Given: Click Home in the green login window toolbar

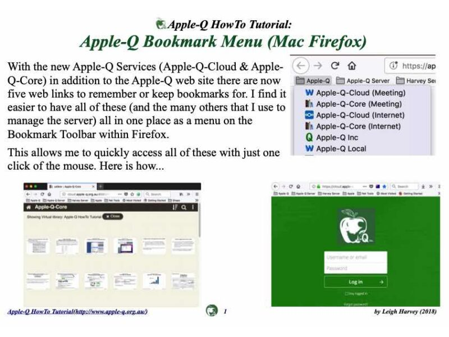Looking at the screenshot, I should click(x=299, y=186).
